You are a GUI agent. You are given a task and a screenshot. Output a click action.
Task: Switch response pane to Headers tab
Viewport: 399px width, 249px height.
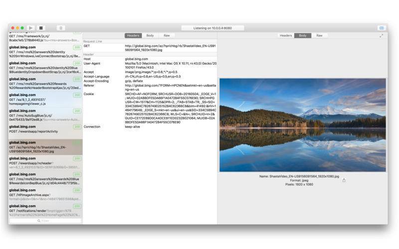coord(286,35)
